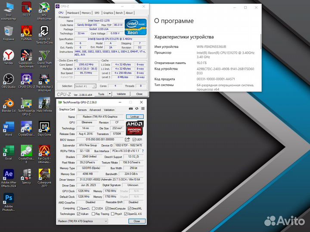Toggle the Vulkan checkbox
The height and width of the screenshot is (232, 310).
(78, 214)
